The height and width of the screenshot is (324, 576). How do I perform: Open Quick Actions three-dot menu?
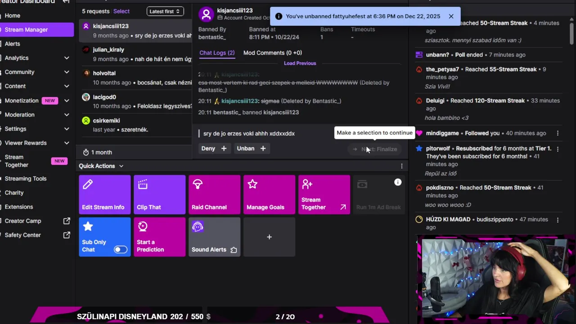402,166
